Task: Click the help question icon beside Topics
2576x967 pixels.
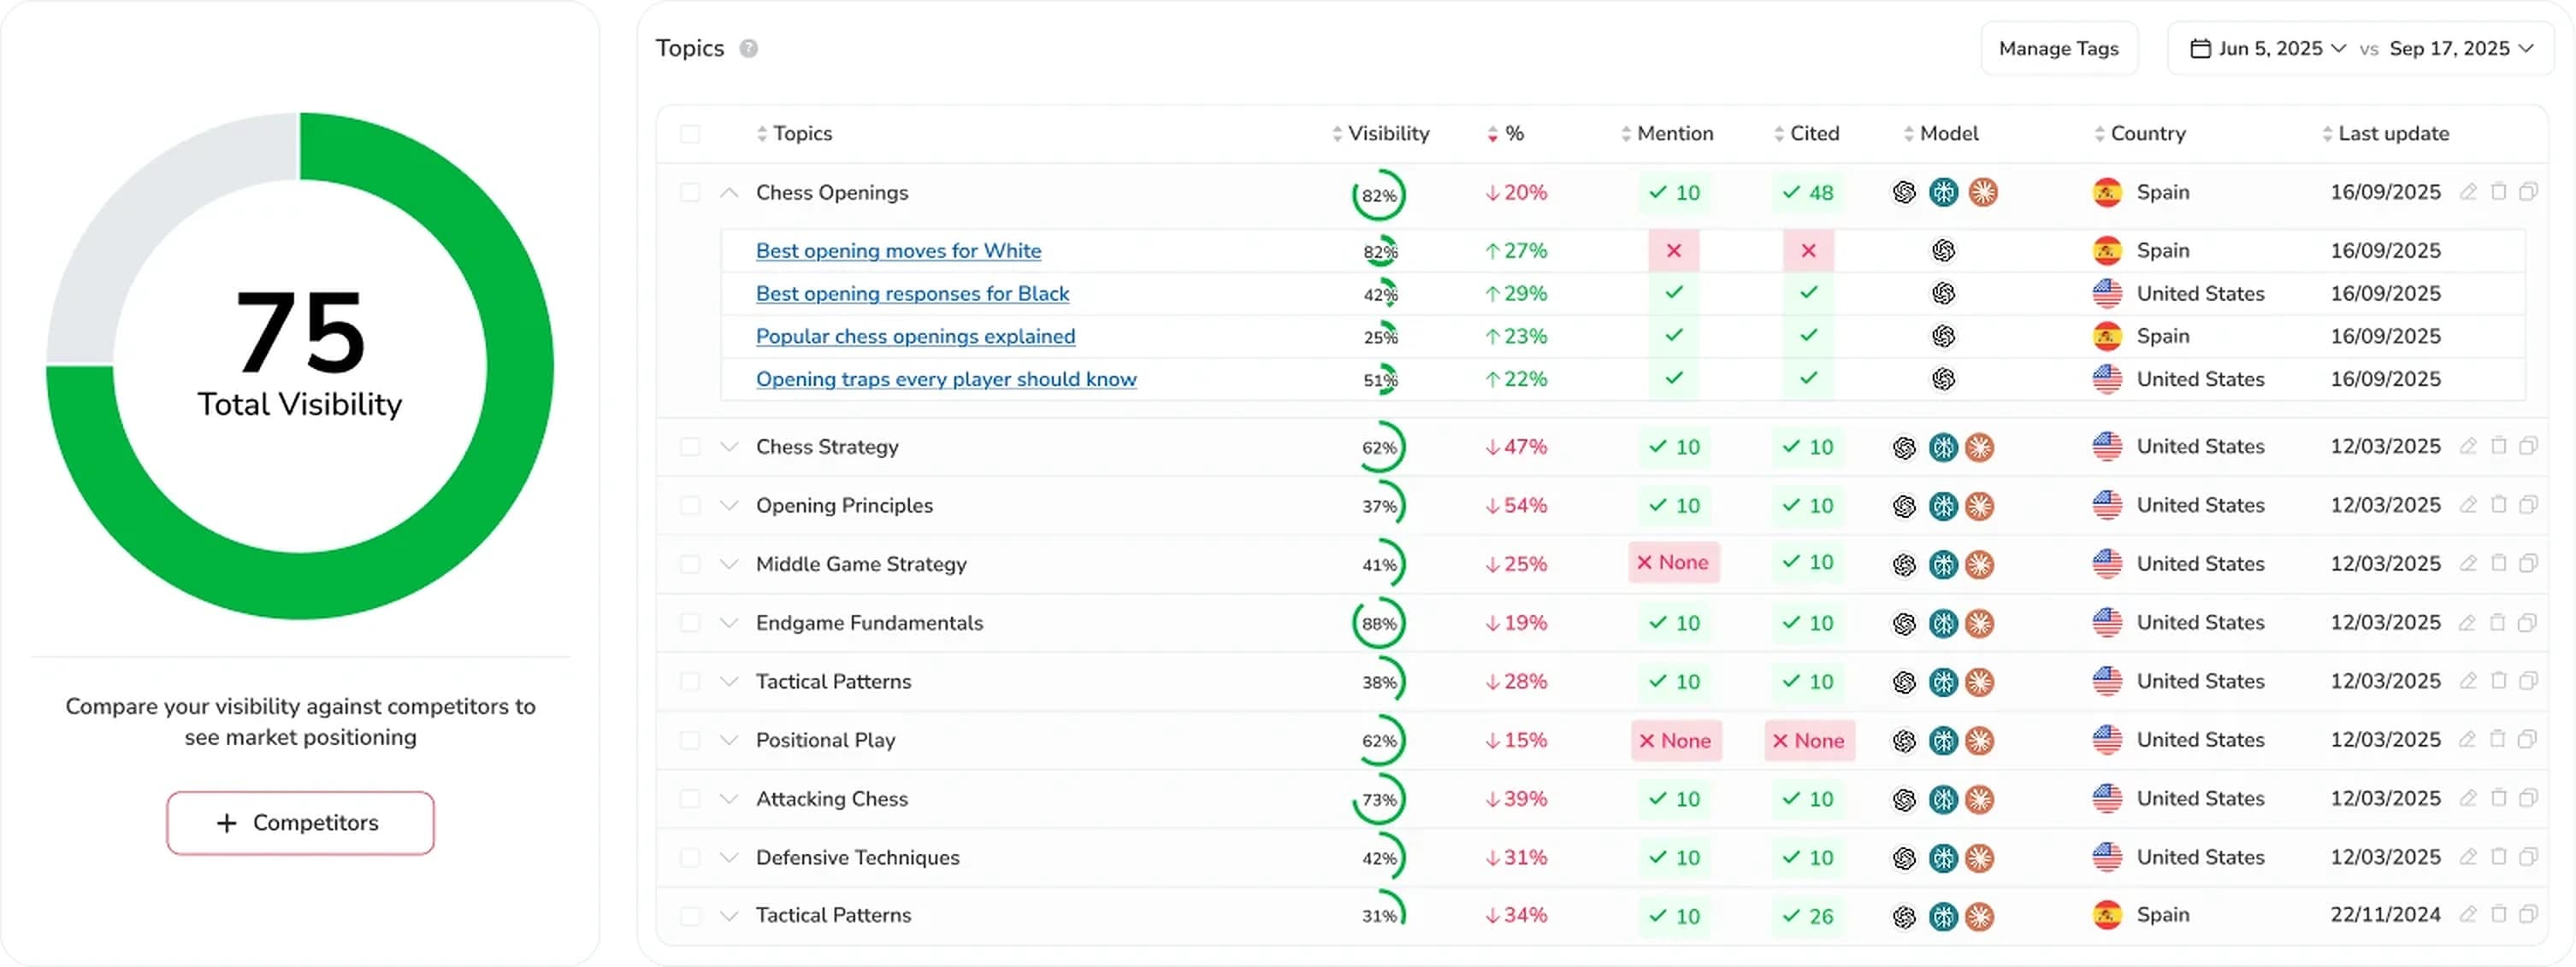Action: pyautogui.click(x=748, y=48)
